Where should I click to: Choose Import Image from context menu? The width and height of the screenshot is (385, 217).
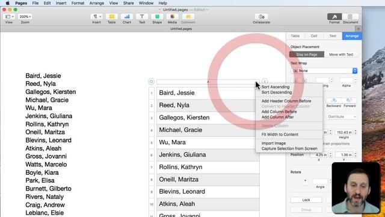[x=274, y=143]
